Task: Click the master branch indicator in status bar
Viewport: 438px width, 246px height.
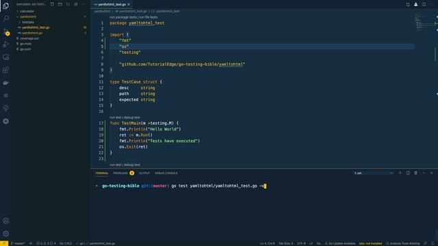Action: [18, 243]
